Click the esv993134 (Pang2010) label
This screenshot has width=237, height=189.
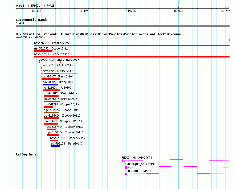(67, 143)
